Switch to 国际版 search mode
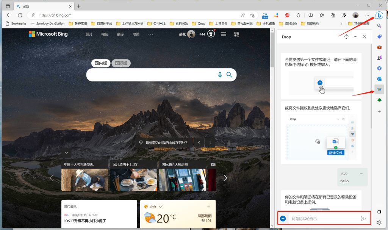Image resolution: width=388 pixels, height=230 pixels. (x=121, y=63)
